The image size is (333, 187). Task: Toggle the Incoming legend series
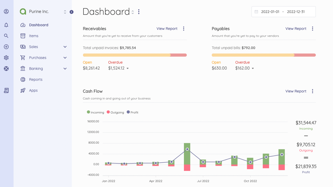95,112
